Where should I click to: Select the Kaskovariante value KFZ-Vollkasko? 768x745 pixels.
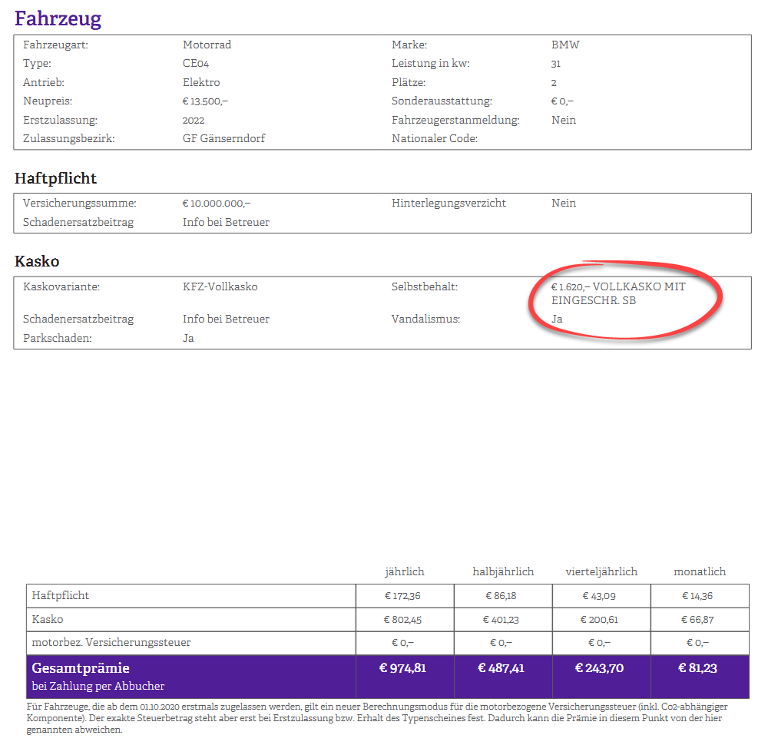coord(220,287)
